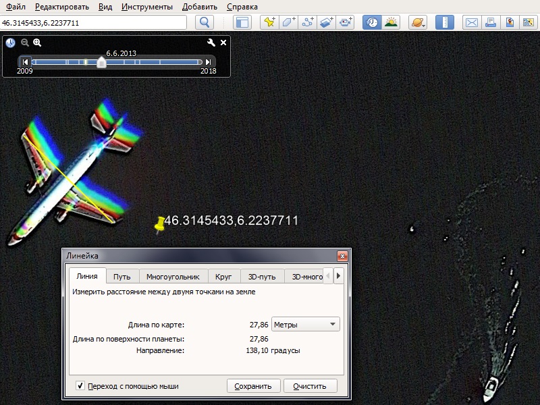The image size is (540, 405).
Task: Click the coordinates search field
Action: tap(93, 23)
